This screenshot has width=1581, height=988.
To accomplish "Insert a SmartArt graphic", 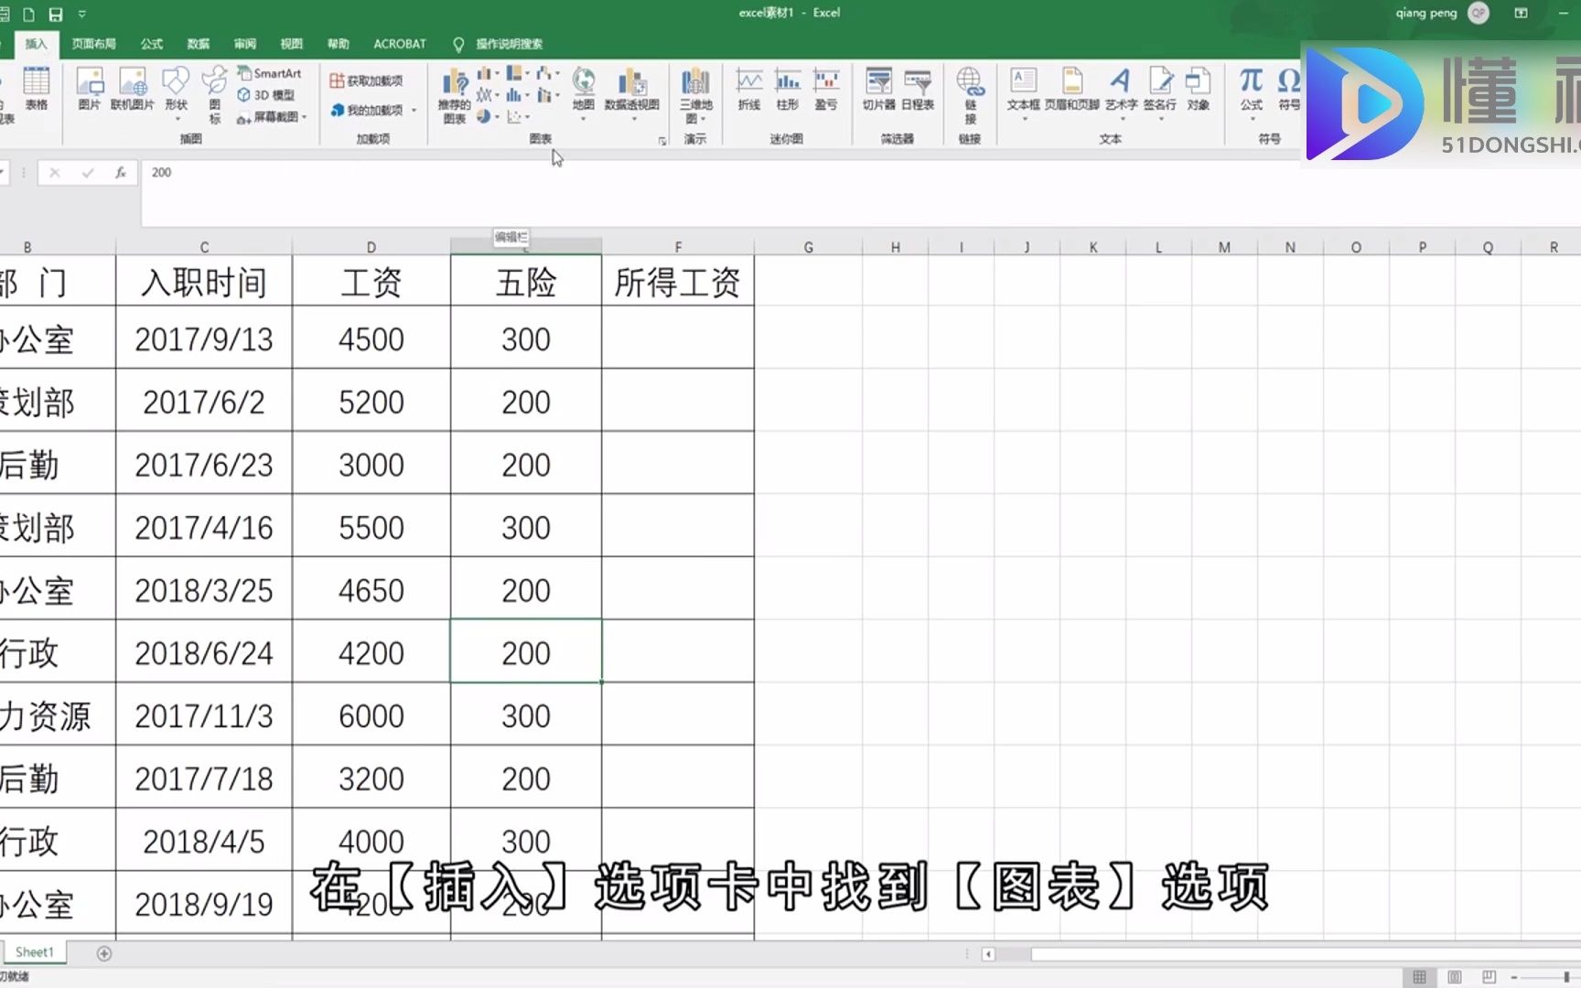I will pos(269,73).
